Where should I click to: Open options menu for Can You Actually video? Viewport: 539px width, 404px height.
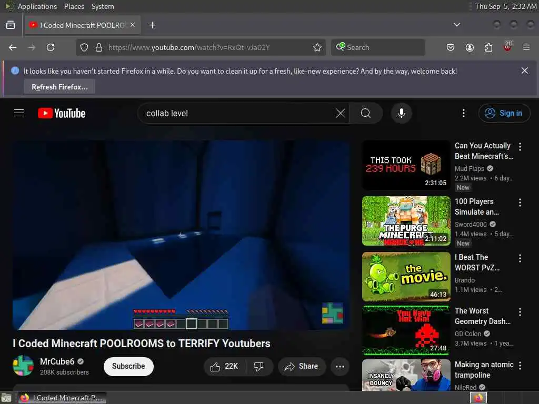tap(520, 147)
